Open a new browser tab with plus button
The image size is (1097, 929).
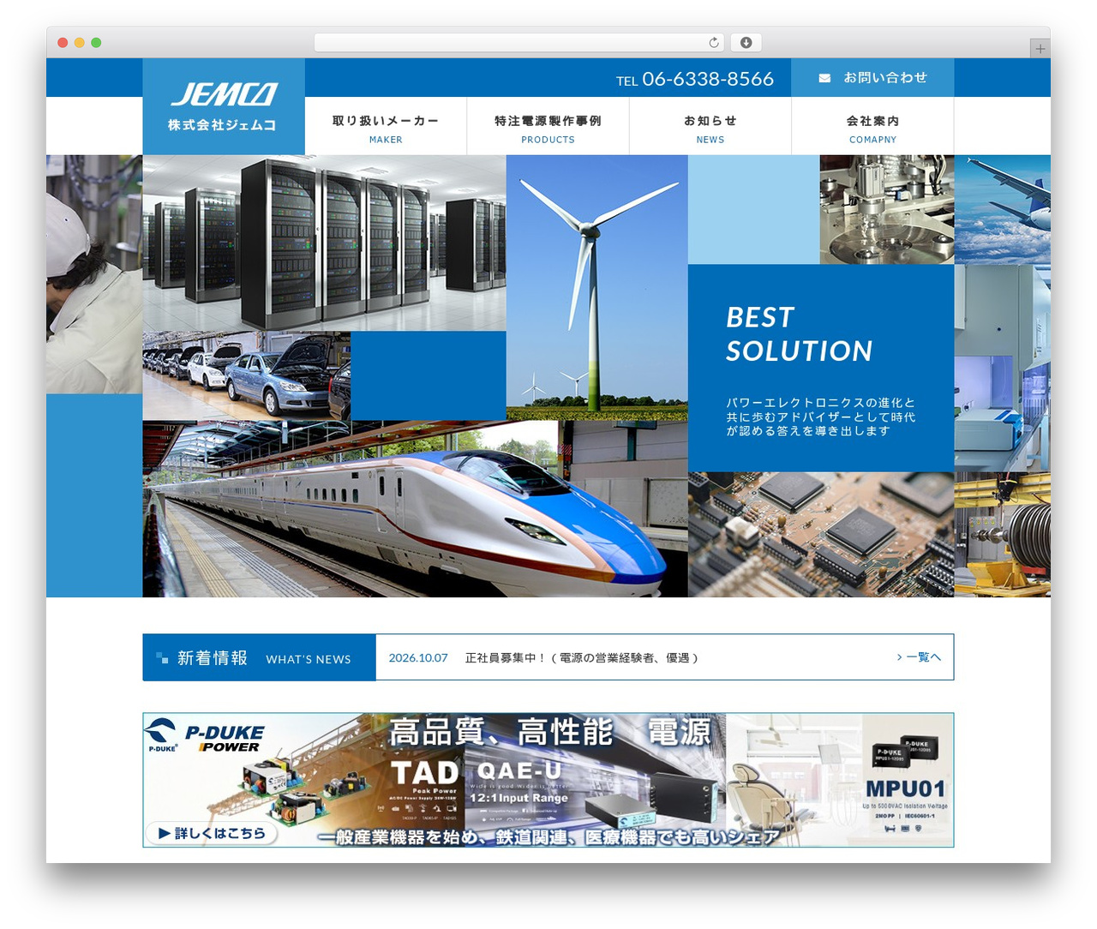pos(1040,49)
